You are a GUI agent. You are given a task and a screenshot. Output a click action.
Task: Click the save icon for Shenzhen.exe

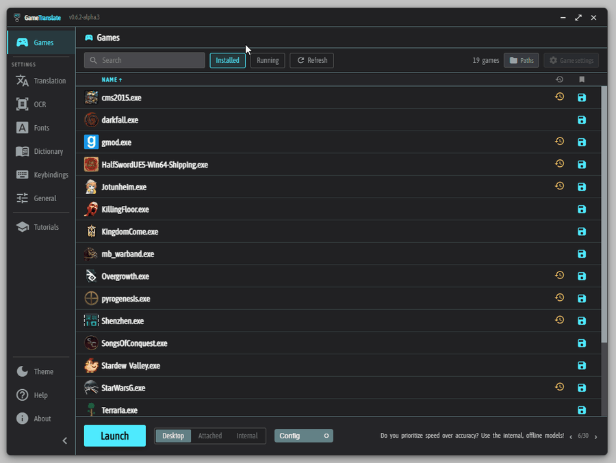[582, 321]
